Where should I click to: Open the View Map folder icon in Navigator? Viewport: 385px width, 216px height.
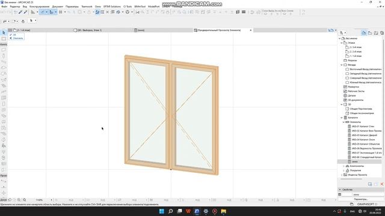point(370,33)
